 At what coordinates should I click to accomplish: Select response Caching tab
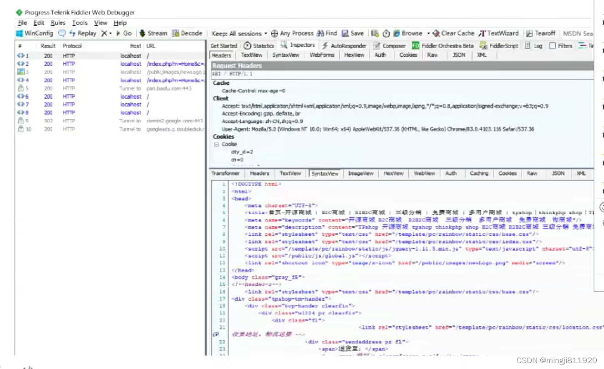(479, 173)
